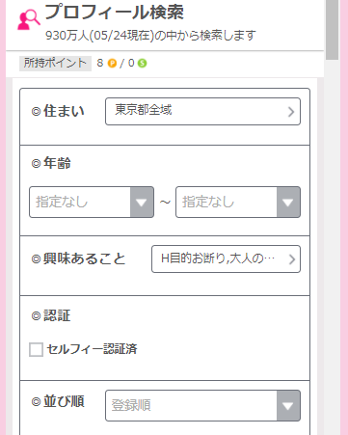Click the chevron arrow in 住まい field

click(x=291, y=112)
